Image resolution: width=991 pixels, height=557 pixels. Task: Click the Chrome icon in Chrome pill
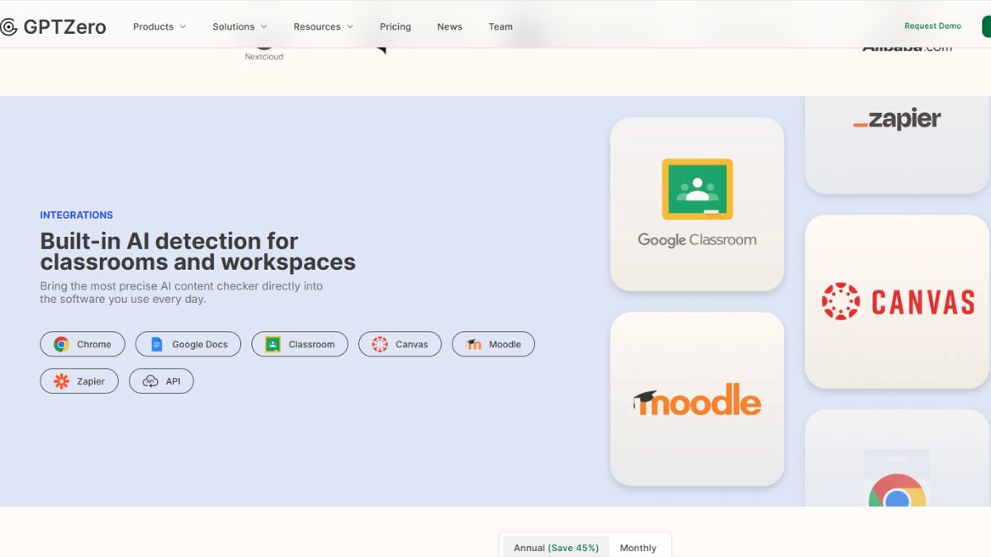pyautogui.click(x=61, y=344)
